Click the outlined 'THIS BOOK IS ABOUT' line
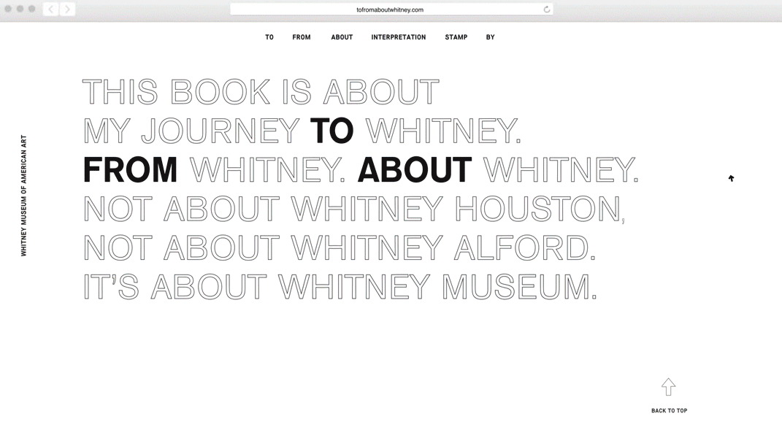Image resolution: width=782 pixels, height=438 pixels. pyautogui.click(x=261, y=92)
